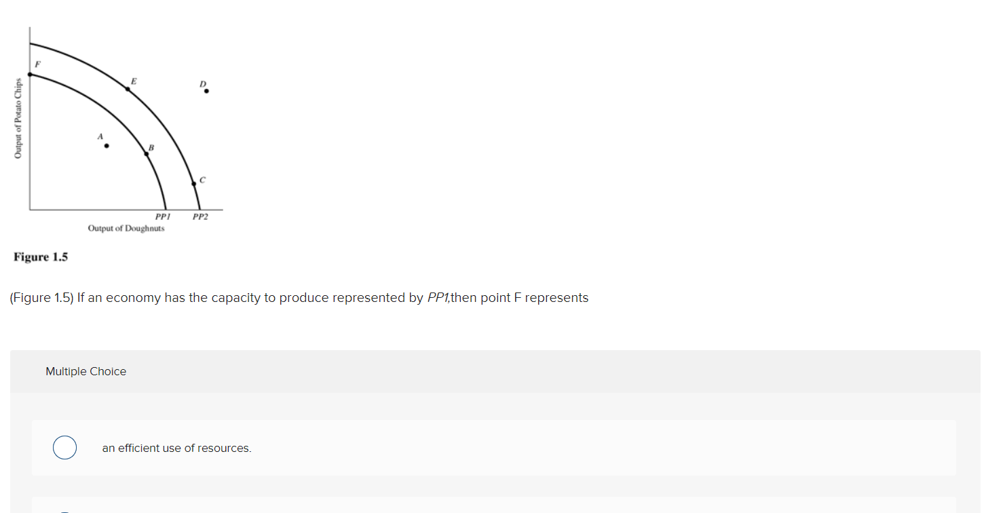Click the "Multiple Choice" section header
The image size is (1005, 513).
[86, 371]
